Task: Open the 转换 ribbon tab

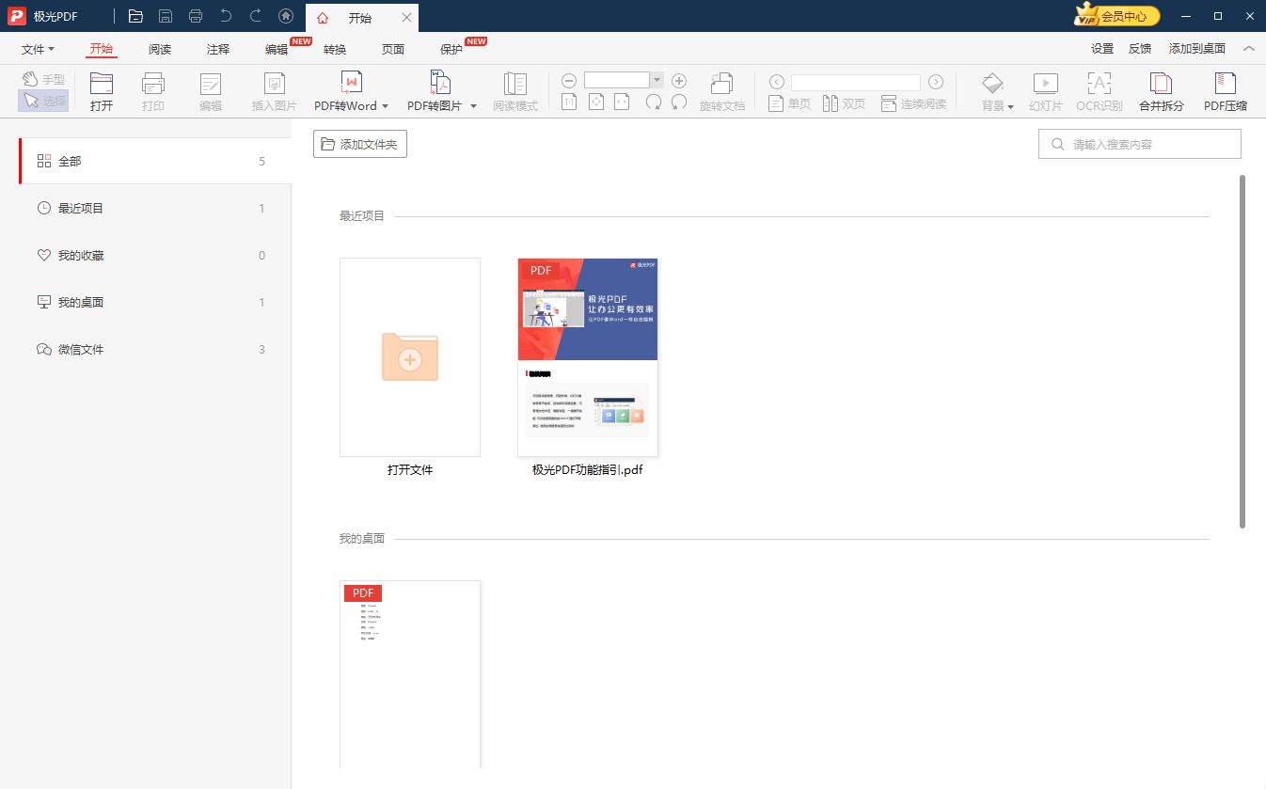Action: 335,49
